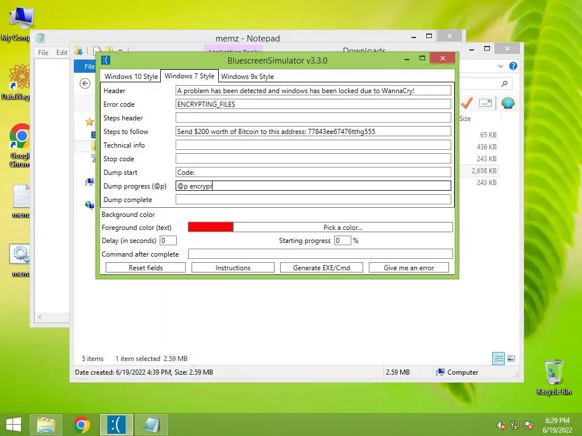The width and height of the screenshot is (582, 436).
Task: Expand the explorer ribbon chevron
Action: pos(501,66)
